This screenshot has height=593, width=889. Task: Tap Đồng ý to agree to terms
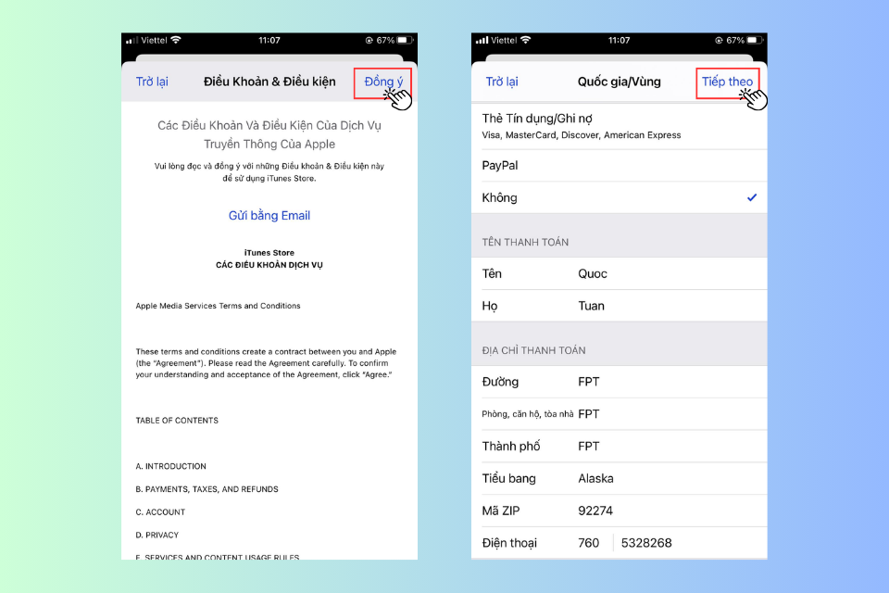(x=383, y=82)
